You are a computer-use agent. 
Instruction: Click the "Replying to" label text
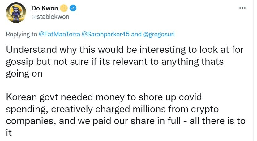click(x=22, y=34)
